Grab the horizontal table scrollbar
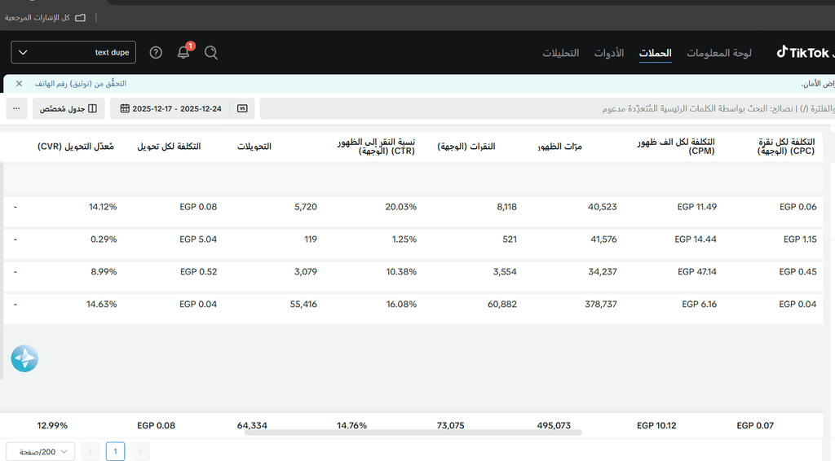The height and width of the screenshot is (461, 835). pos(413,432)
